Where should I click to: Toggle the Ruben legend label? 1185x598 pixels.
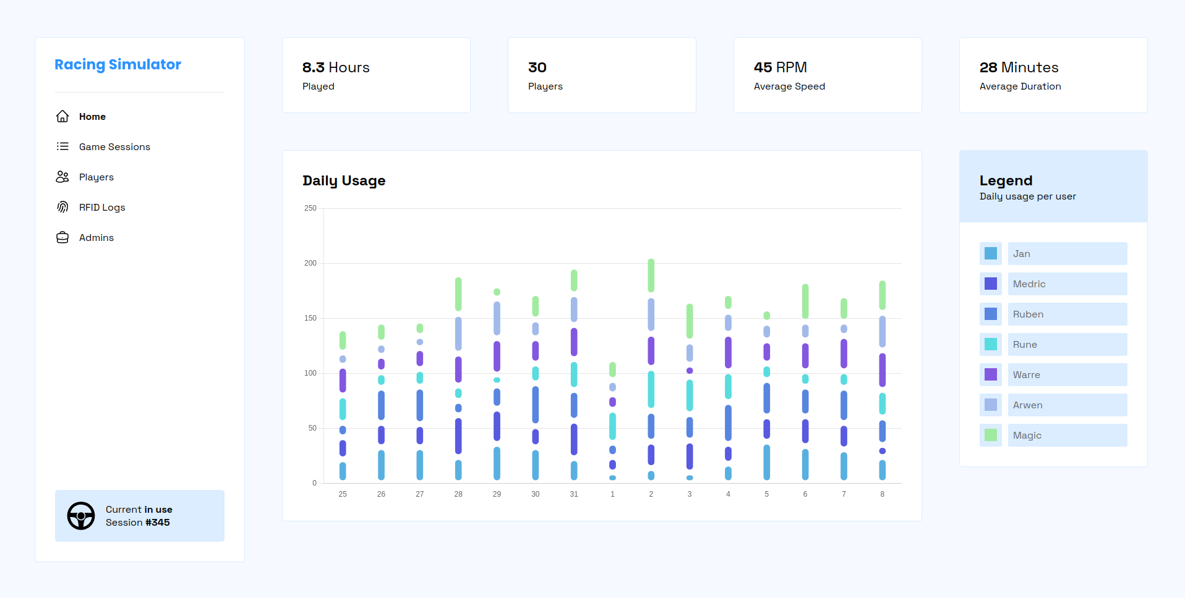(x=1067, y=314)
